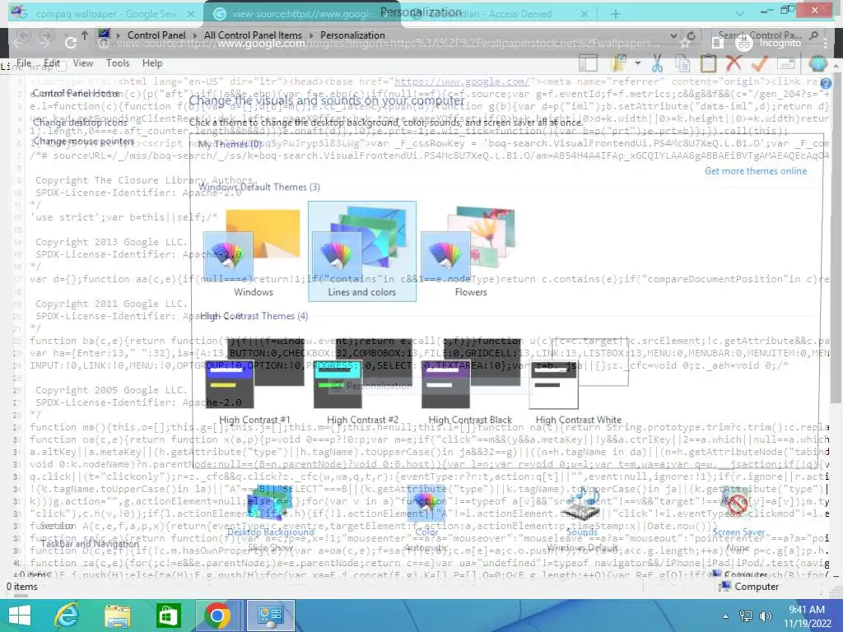This screenshot has width=843, height=632.
Task: Open the Help menu
Action: tap(152, 63)
